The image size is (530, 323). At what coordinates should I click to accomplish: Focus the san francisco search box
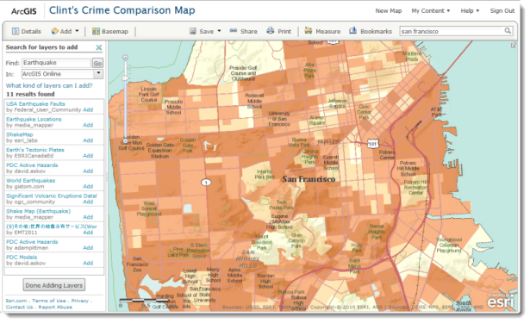[x=452, y=31]
